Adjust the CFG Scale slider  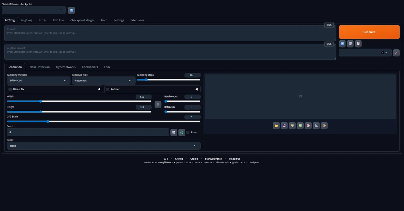(104, 121)
